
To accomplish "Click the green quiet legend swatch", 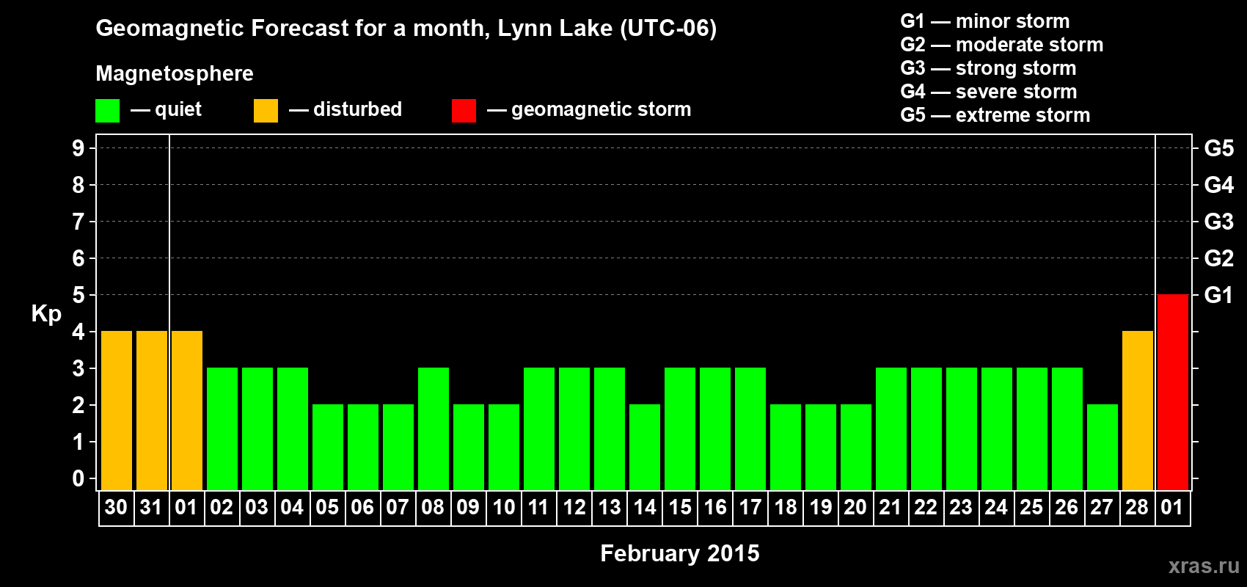I will point(107,111).
